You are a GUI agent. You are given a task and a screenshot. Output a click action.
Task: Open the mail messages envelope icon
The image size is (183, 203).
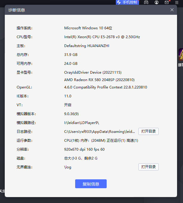pos(167,2)
